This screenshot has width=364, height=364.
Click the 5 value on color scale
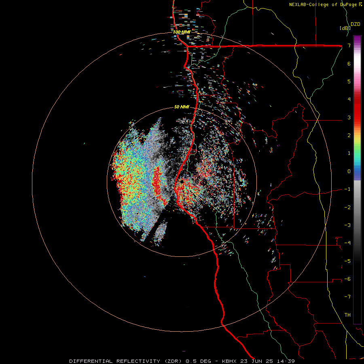point(349,81)
